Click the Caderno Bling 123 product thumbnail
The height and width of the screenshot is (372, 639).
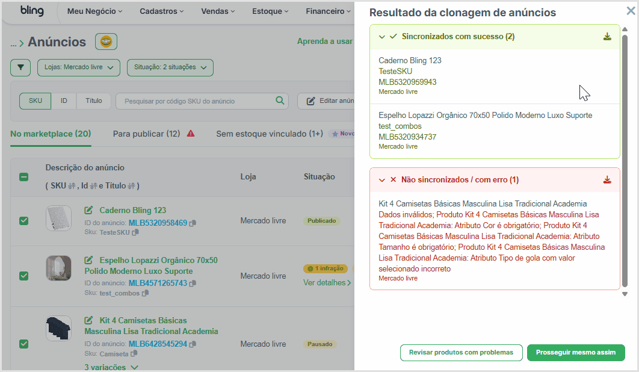tap(59, 219)
